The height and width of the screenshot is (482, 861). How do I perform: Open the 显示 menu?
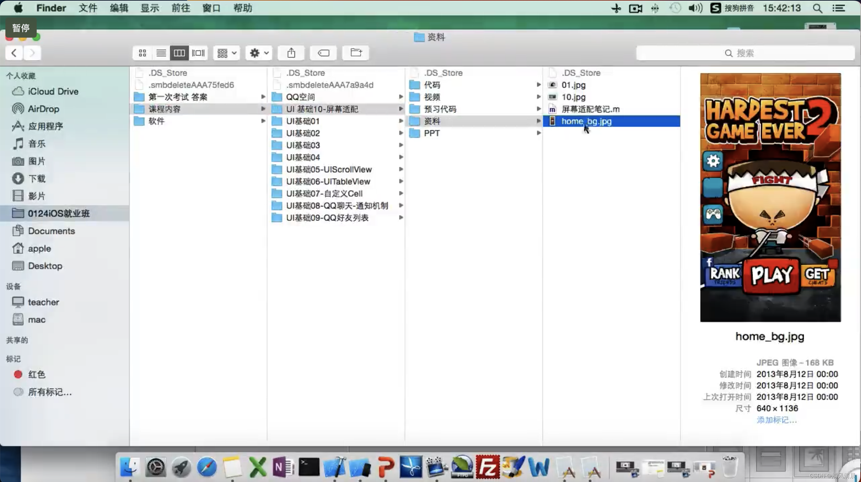click(x=150, y=8)
